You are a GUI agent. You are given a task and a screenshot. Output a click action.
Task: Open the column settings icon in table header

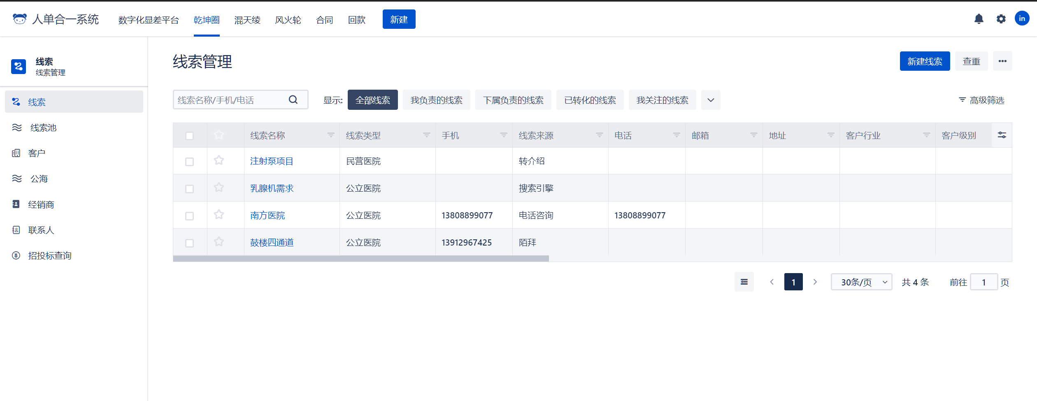(x=1002, y=135)
